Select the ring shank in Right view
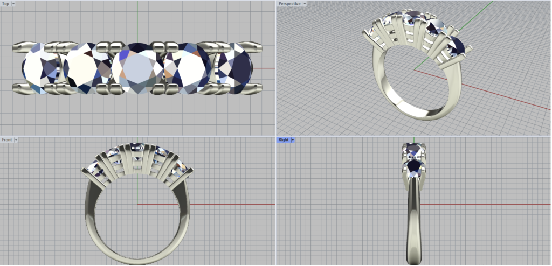The height and width of the screenshot is (266, 552). tap(414, 226)
